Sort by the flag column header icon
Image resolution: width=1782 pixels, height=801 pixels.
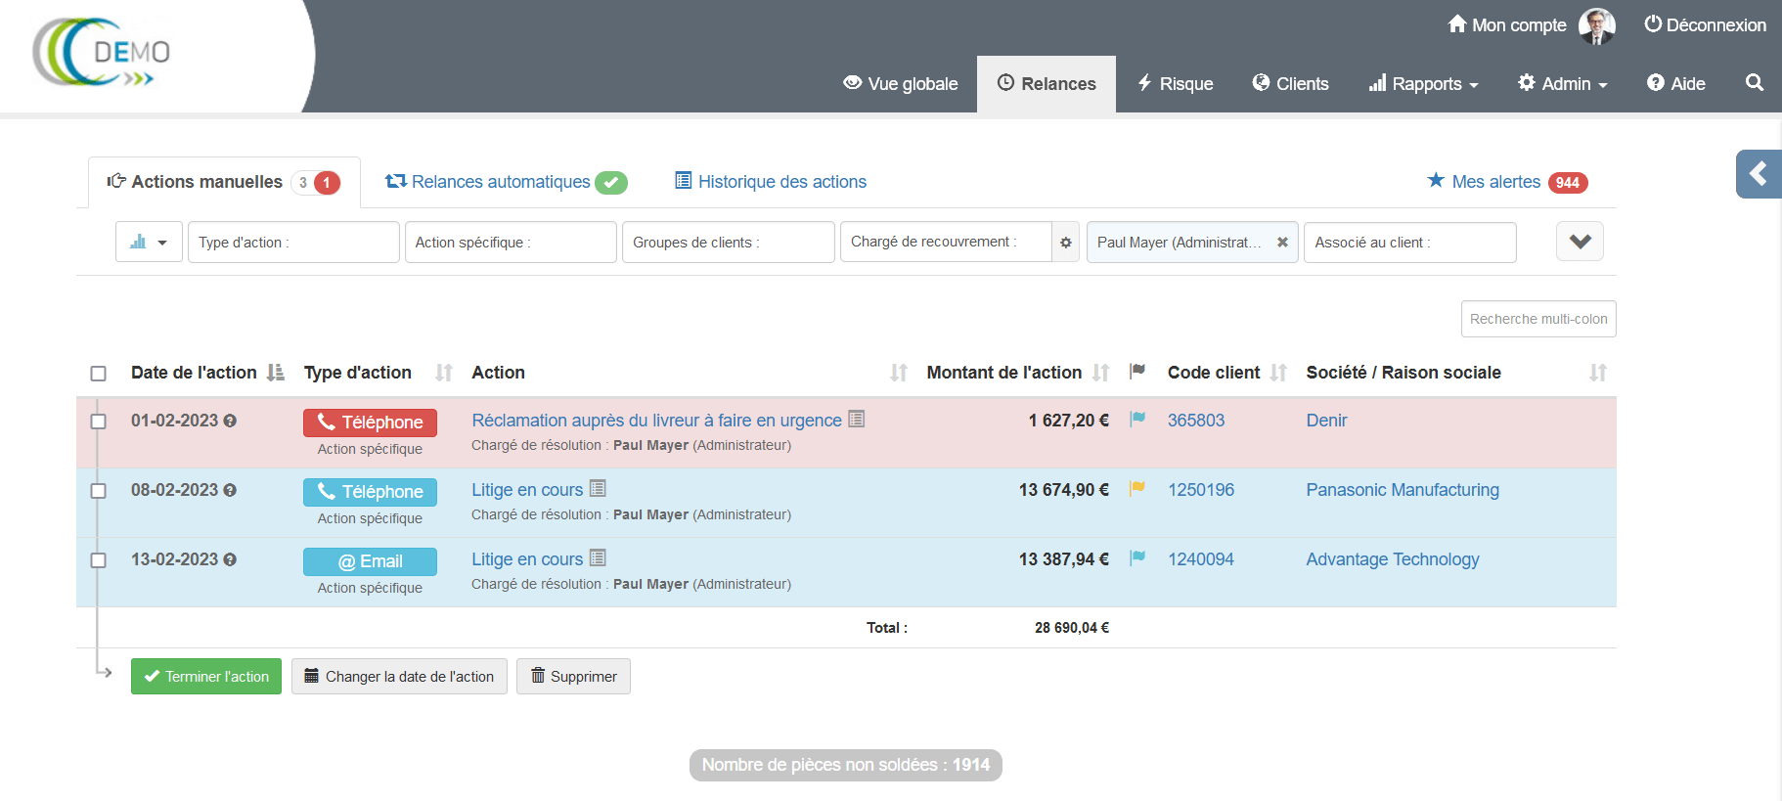pos(1136,372)
